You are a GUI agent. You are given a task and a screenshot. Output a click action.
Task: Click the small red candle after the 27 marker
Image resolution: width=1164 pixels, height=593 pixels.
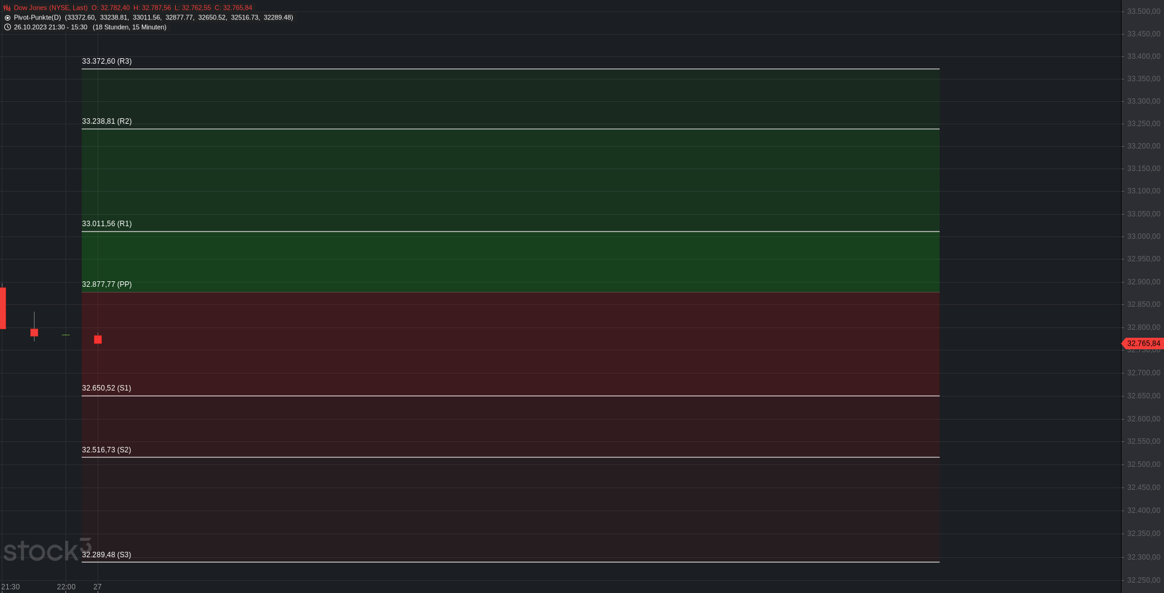click(x=98, y=340)
